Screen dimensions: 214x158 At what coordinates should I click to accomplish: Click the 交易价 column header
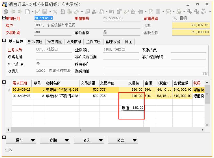(x=133, y=83)
